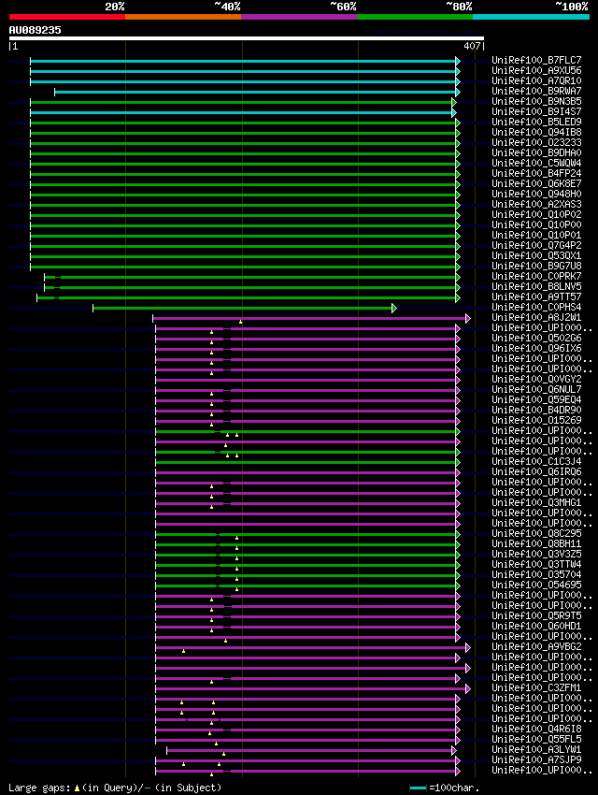Image resolution: width=598 pixels, height=795 pixels.
Task: Select the UniRef100_Q6K8E7 label
Action: (x=536, y=183)
